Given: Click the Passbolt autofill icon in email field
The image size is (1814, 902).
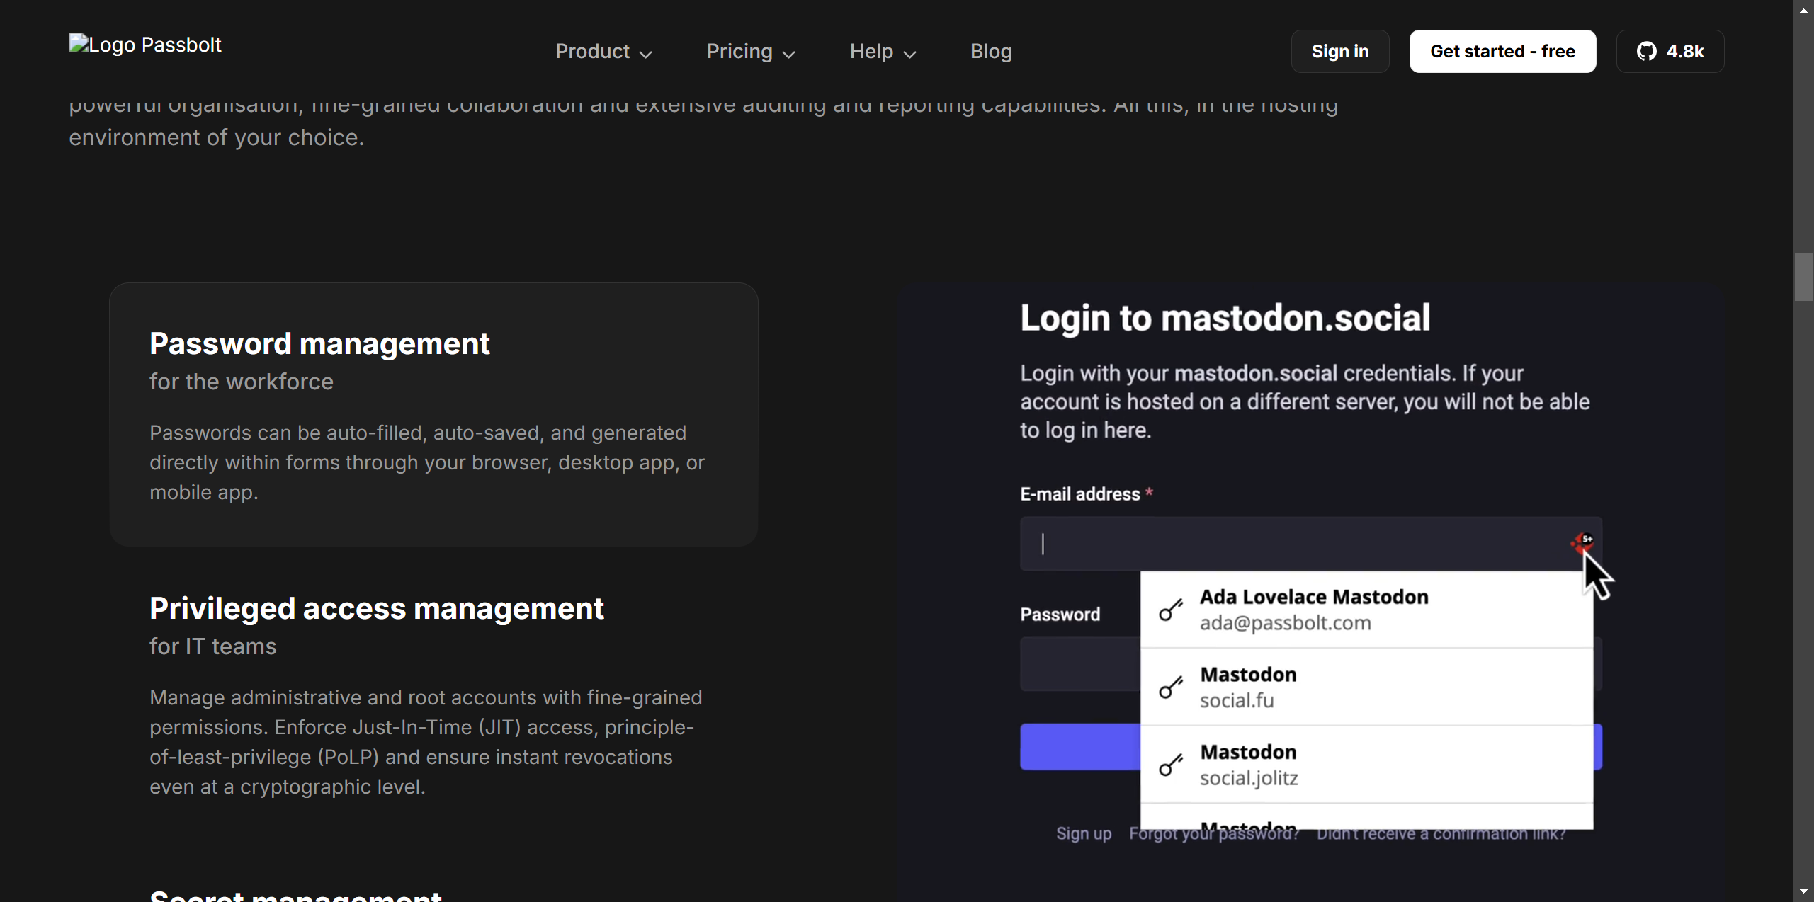Looking at the screenshot, I should point(1581,543).
